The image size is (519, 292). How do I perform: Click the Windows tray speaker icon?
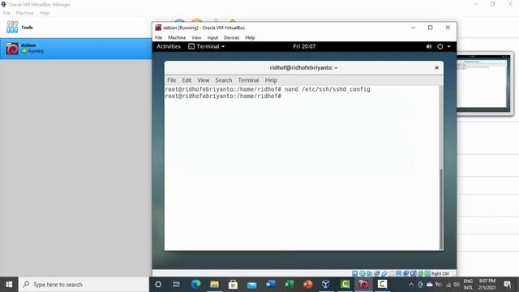click(x=457, y=285)
